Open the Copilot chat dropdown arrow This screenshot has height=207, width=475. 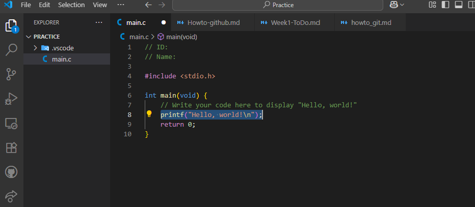tap(403, 5)
